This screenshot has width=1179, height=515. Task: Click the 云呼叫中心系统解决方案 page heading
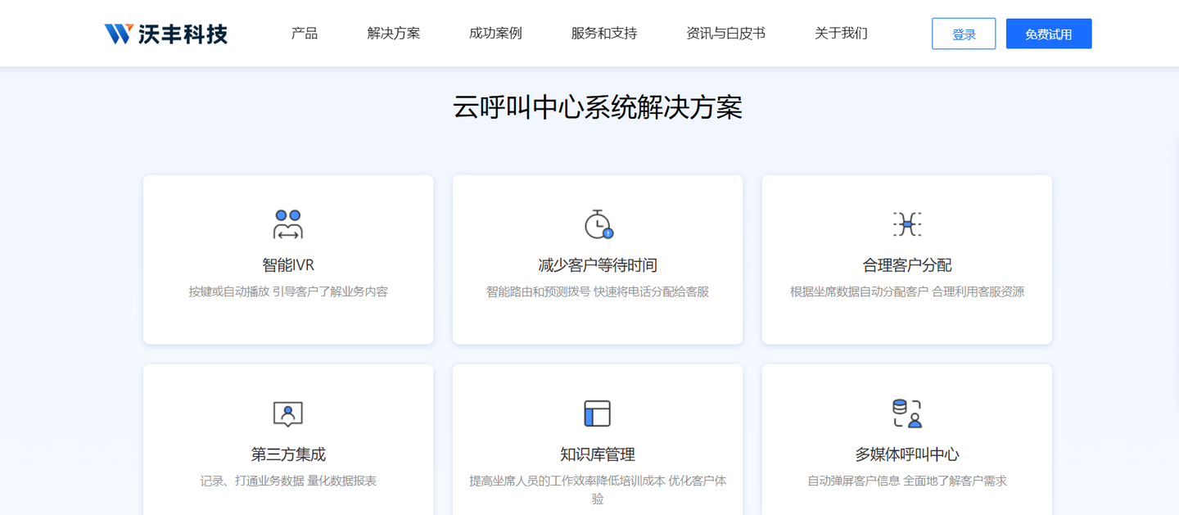pos(598,108)
